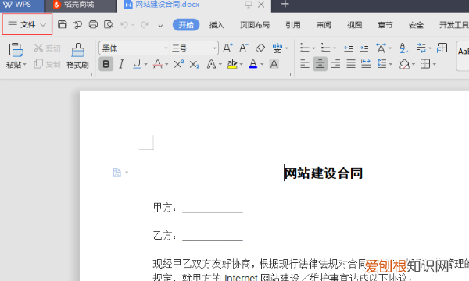Apply Superscript formatting

178,64
